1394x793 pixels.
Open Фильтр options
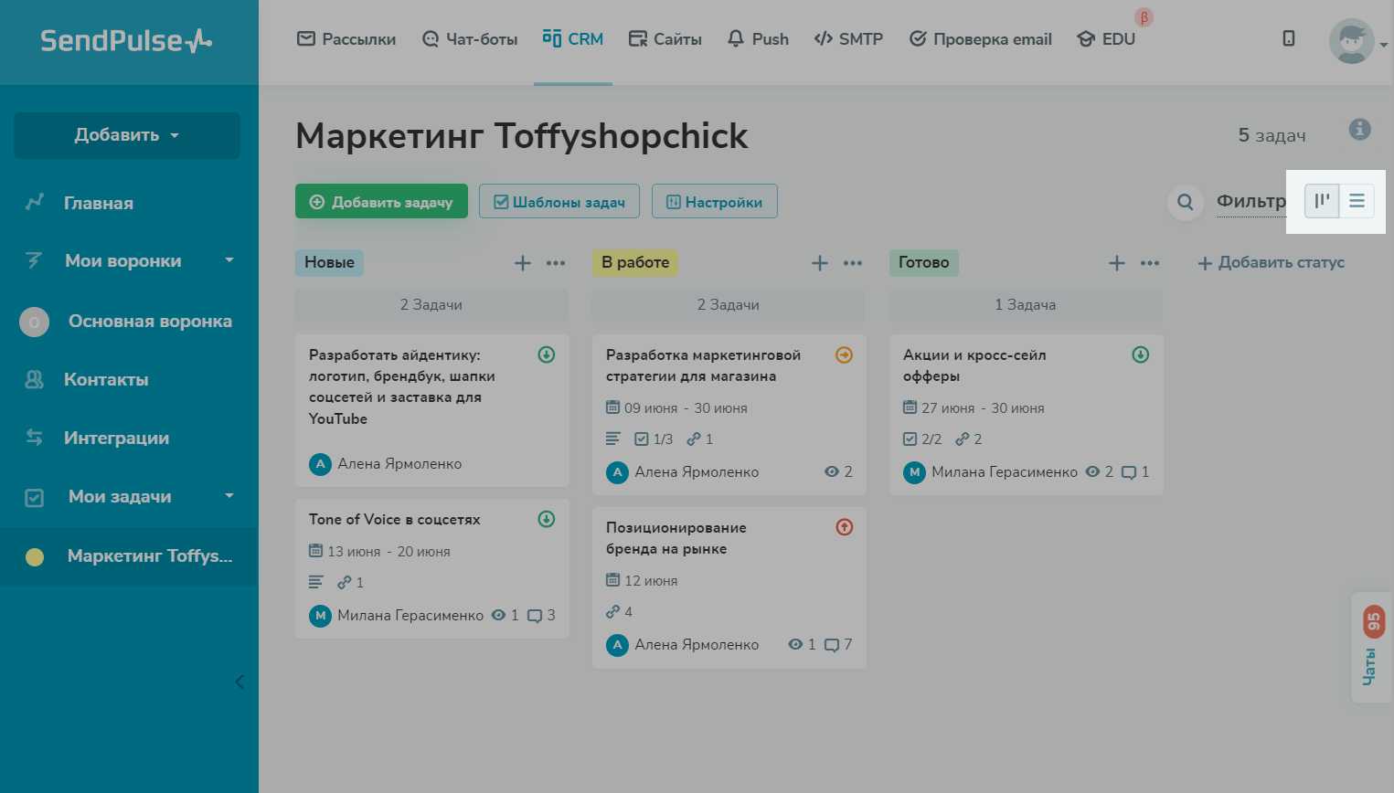[x=1250, y=202]
